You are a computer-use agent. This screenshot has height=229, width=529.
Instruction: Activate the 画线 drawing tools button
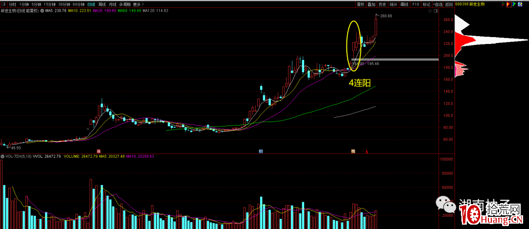click(404, 4)
